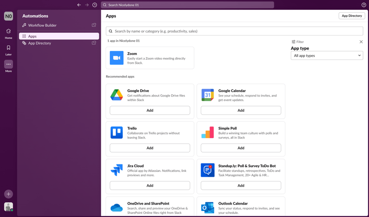
Task: Click the Trello logo
Action: pos(117,133)
